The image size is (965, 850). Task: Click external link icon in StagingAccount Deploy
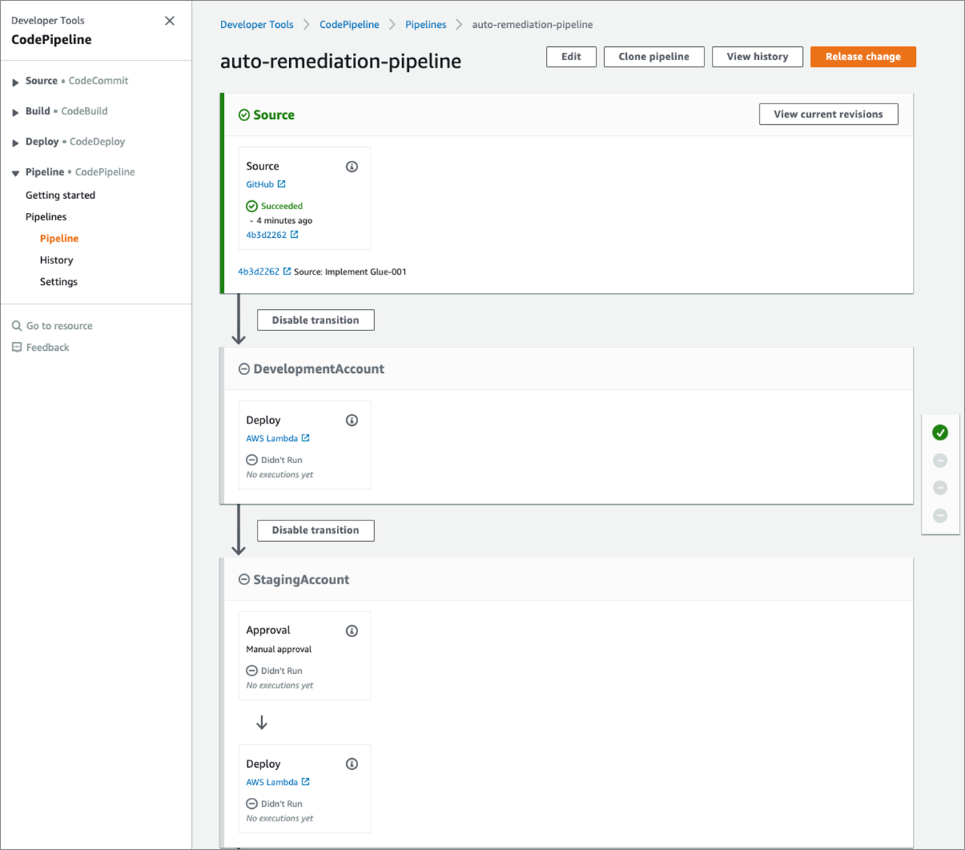click(306, 782)
